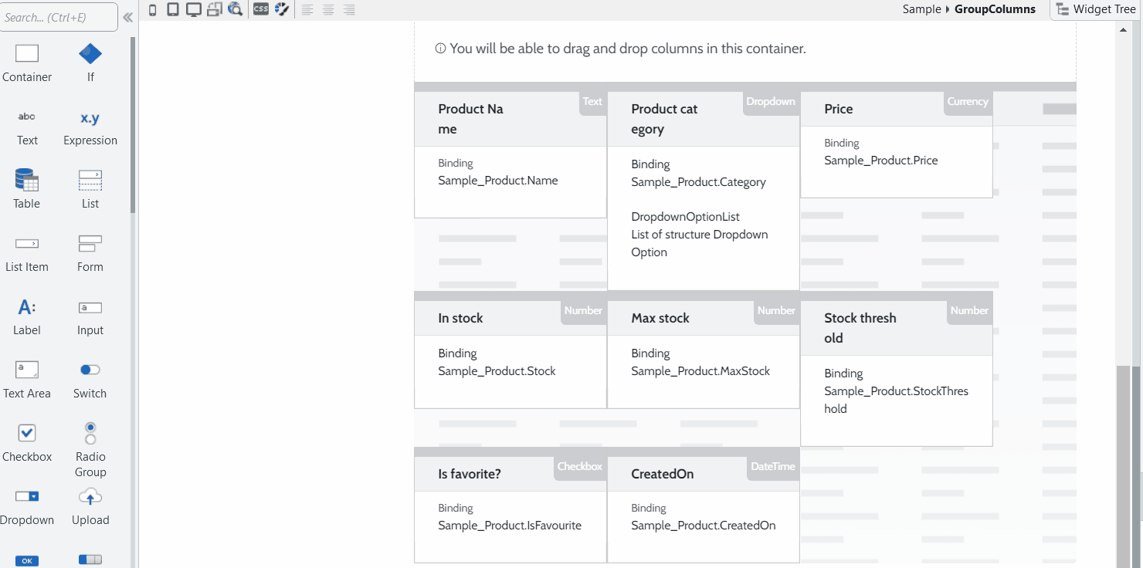Select the Dropdown widget in the toolbox
The width and height of the screenshot is (1143, 568).
(27, 497)
